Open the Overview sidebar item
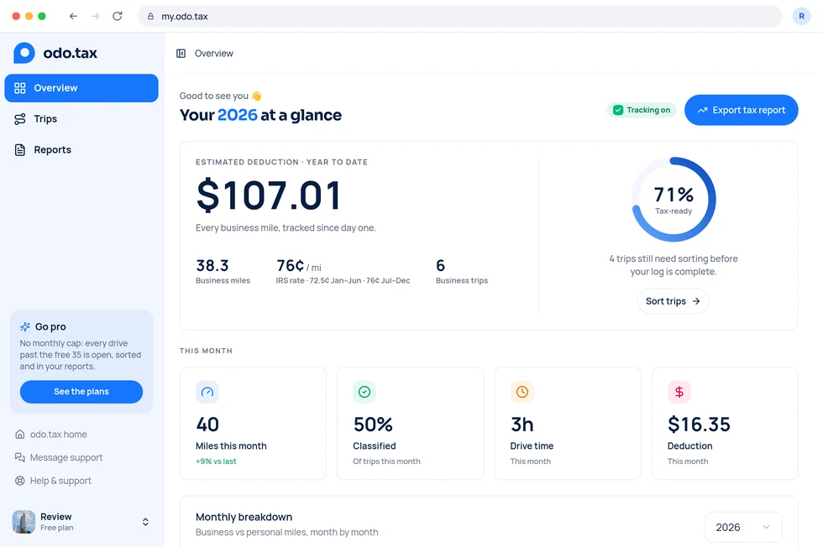The image size is (823, 547). point(81,88)
